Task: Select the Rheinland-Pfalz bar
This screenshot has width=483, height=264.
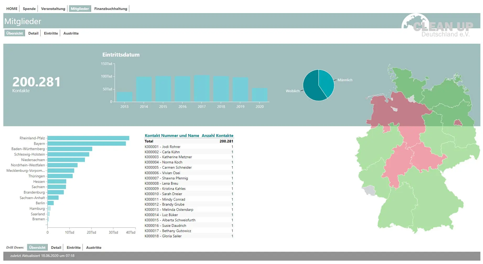Action: tap(88, 138)
